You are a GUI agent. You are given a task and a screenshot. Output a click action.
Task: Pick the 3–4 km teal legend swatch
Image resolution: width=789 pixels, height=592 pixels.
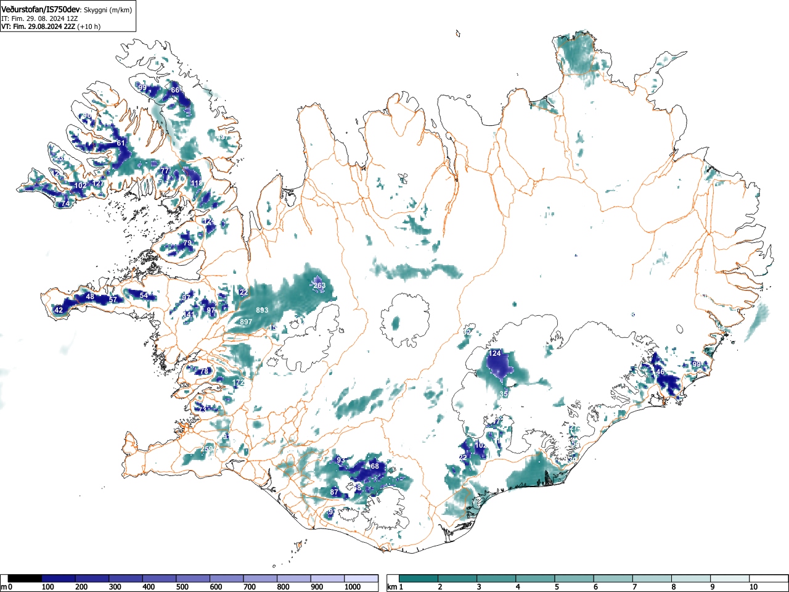click(497, 578)
